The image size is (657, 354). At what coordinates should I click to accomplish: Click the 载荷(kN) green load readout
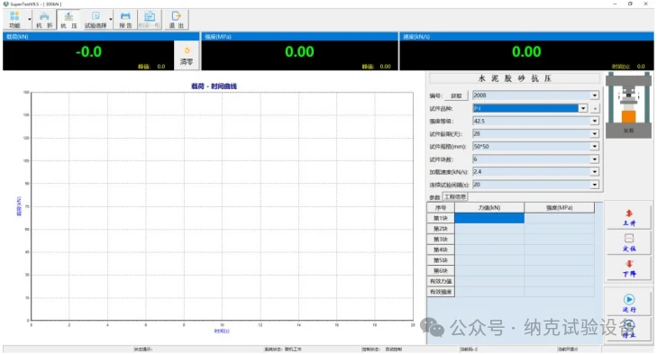(x=88, y=52)
